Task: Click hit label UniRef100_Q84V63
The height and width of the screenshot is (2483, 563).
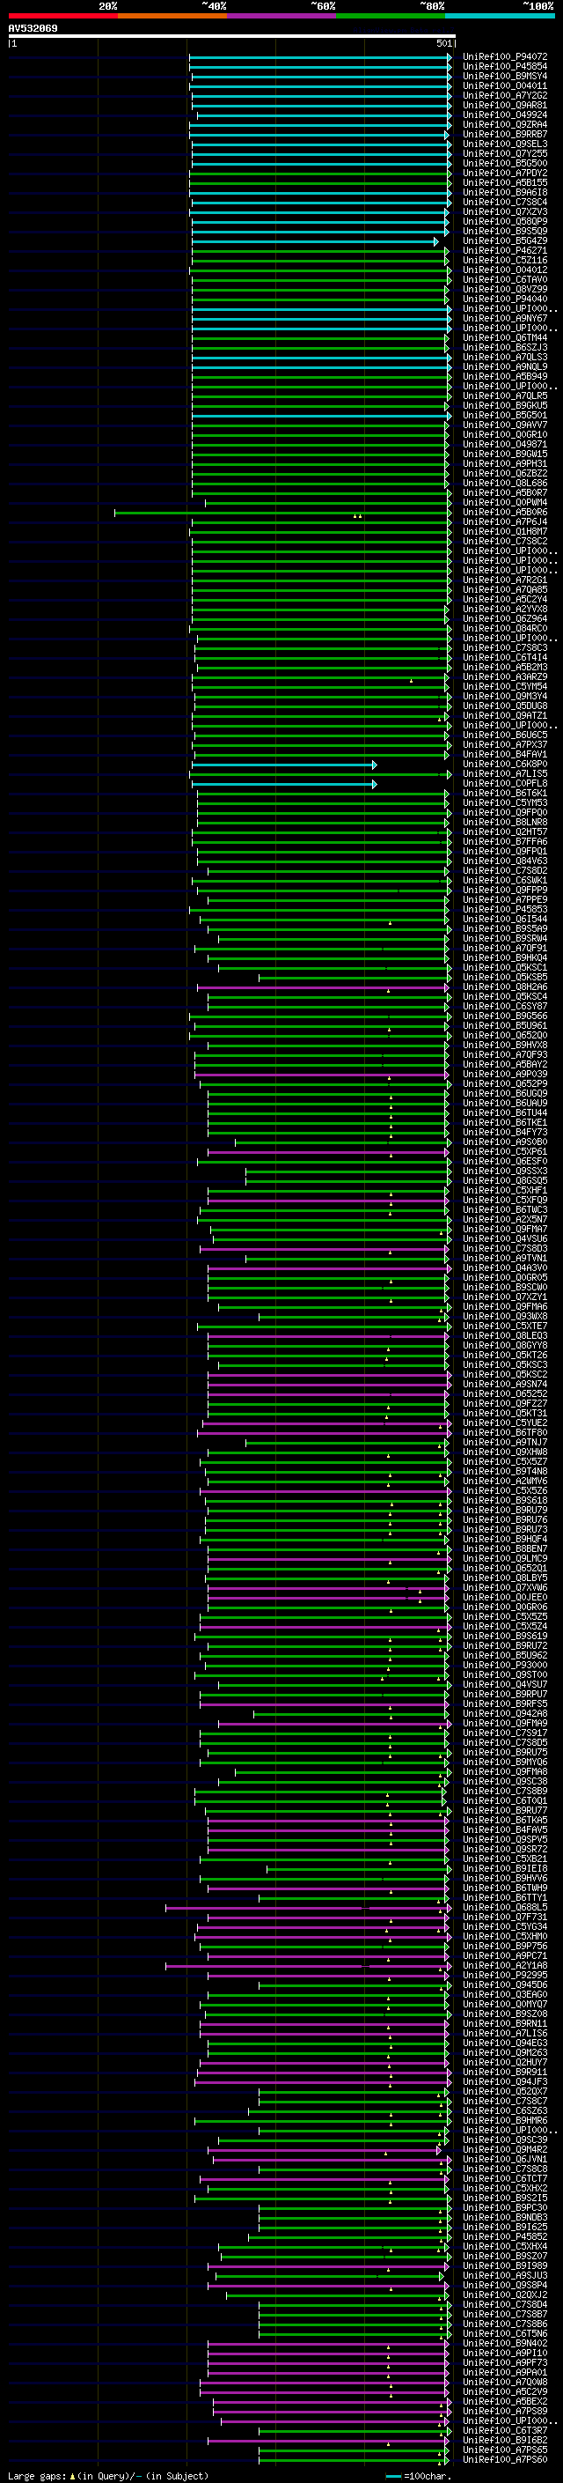Action: point(505,861)
